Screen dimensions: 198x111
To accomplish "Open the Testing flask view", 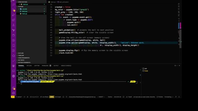I will [14, 25].
